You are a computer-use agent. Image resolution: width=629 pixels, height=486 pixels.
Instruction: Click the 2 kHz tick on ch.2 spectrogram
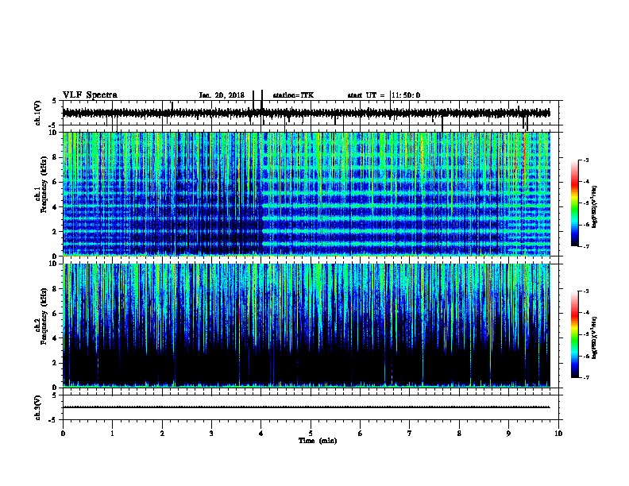pos(56,363)
